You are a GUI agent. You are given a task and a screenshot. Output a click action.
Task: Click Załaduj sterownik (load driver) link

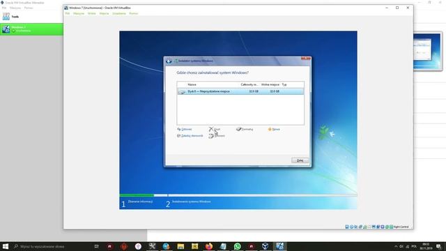[x=190, y=136]
